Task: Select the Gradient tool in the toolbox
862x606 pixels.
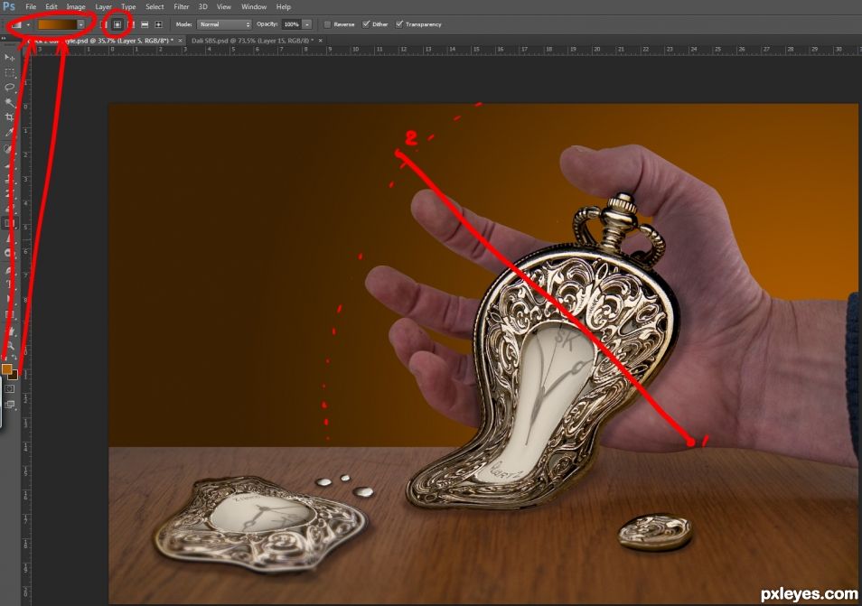Action: click(9, 223)
